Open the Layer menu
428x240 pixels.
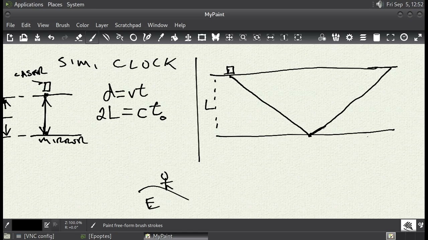point(102,25)
